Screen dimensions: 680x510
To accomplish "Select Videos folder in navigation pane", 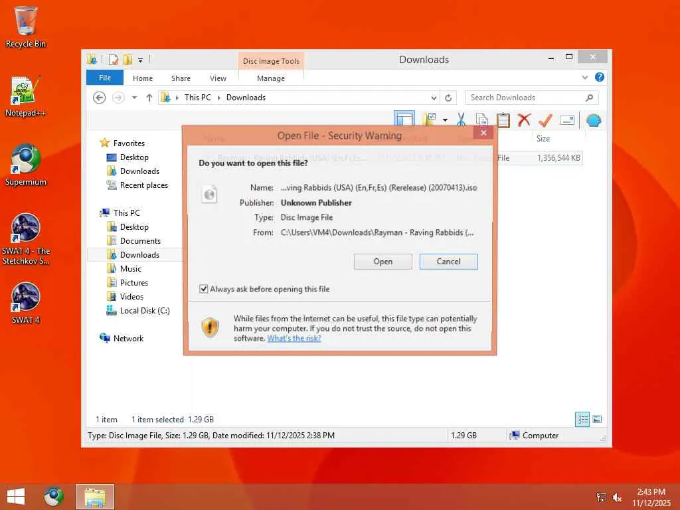I will tap(131, 297).
